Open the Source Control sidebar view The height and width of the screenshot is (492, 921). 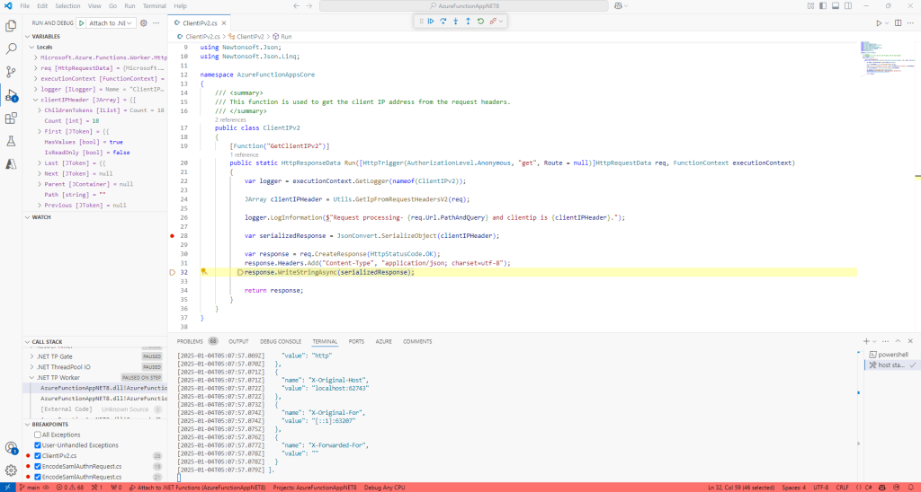(12, 72)
